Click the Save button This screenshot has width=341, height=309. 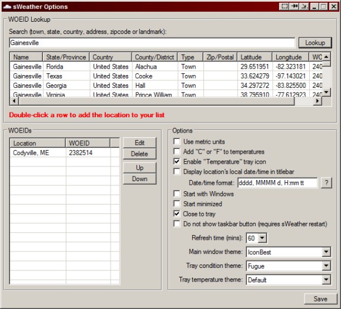coord(320,299)
